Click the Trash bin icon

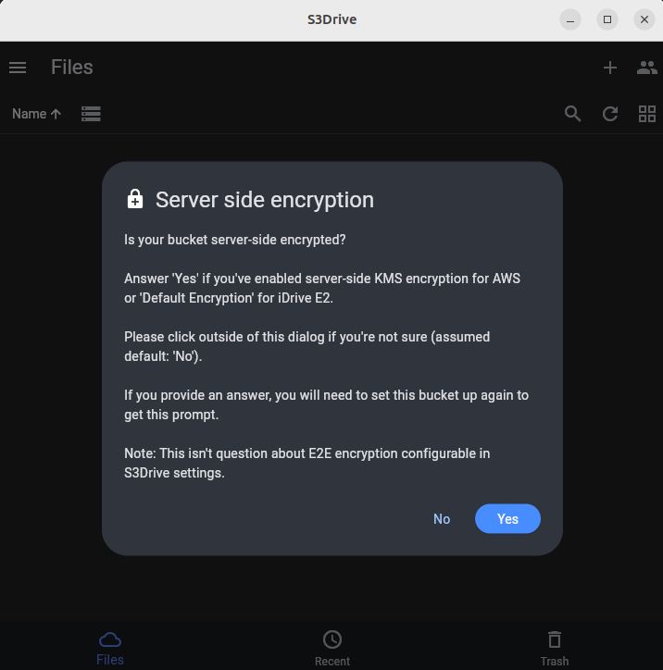click(x=555, y=639)
